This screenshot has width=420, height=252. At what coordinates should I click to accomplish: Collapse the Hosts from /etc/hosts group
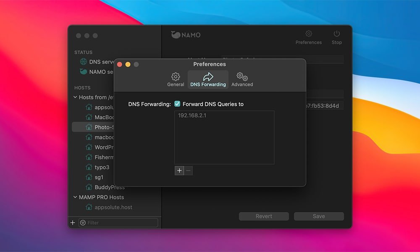[75, 97]
